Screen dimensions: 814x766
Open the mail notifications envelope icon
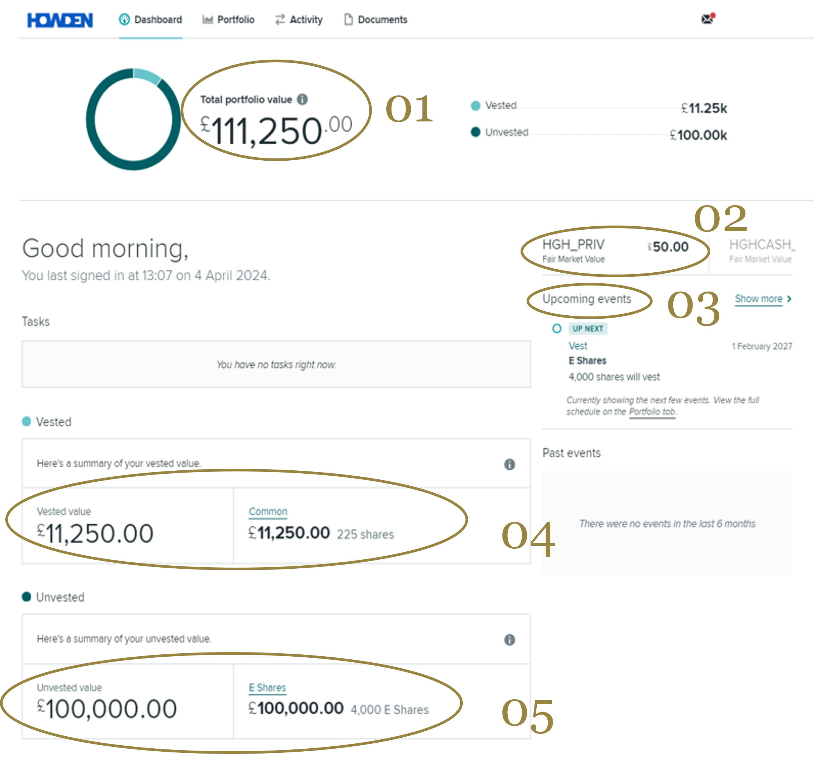(x=707, y=19)
